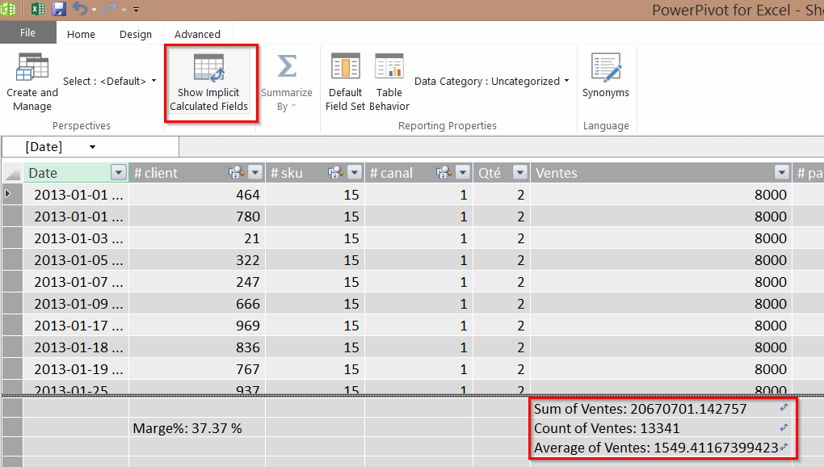Image resolution: width=824 pixels, height=467 pixels.
Task: Click the Save icon in title bar
Action: (x=59, y=9)
